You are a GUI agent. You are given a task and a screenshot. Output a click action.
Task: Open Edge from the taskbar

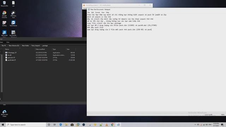pos(60,125)
